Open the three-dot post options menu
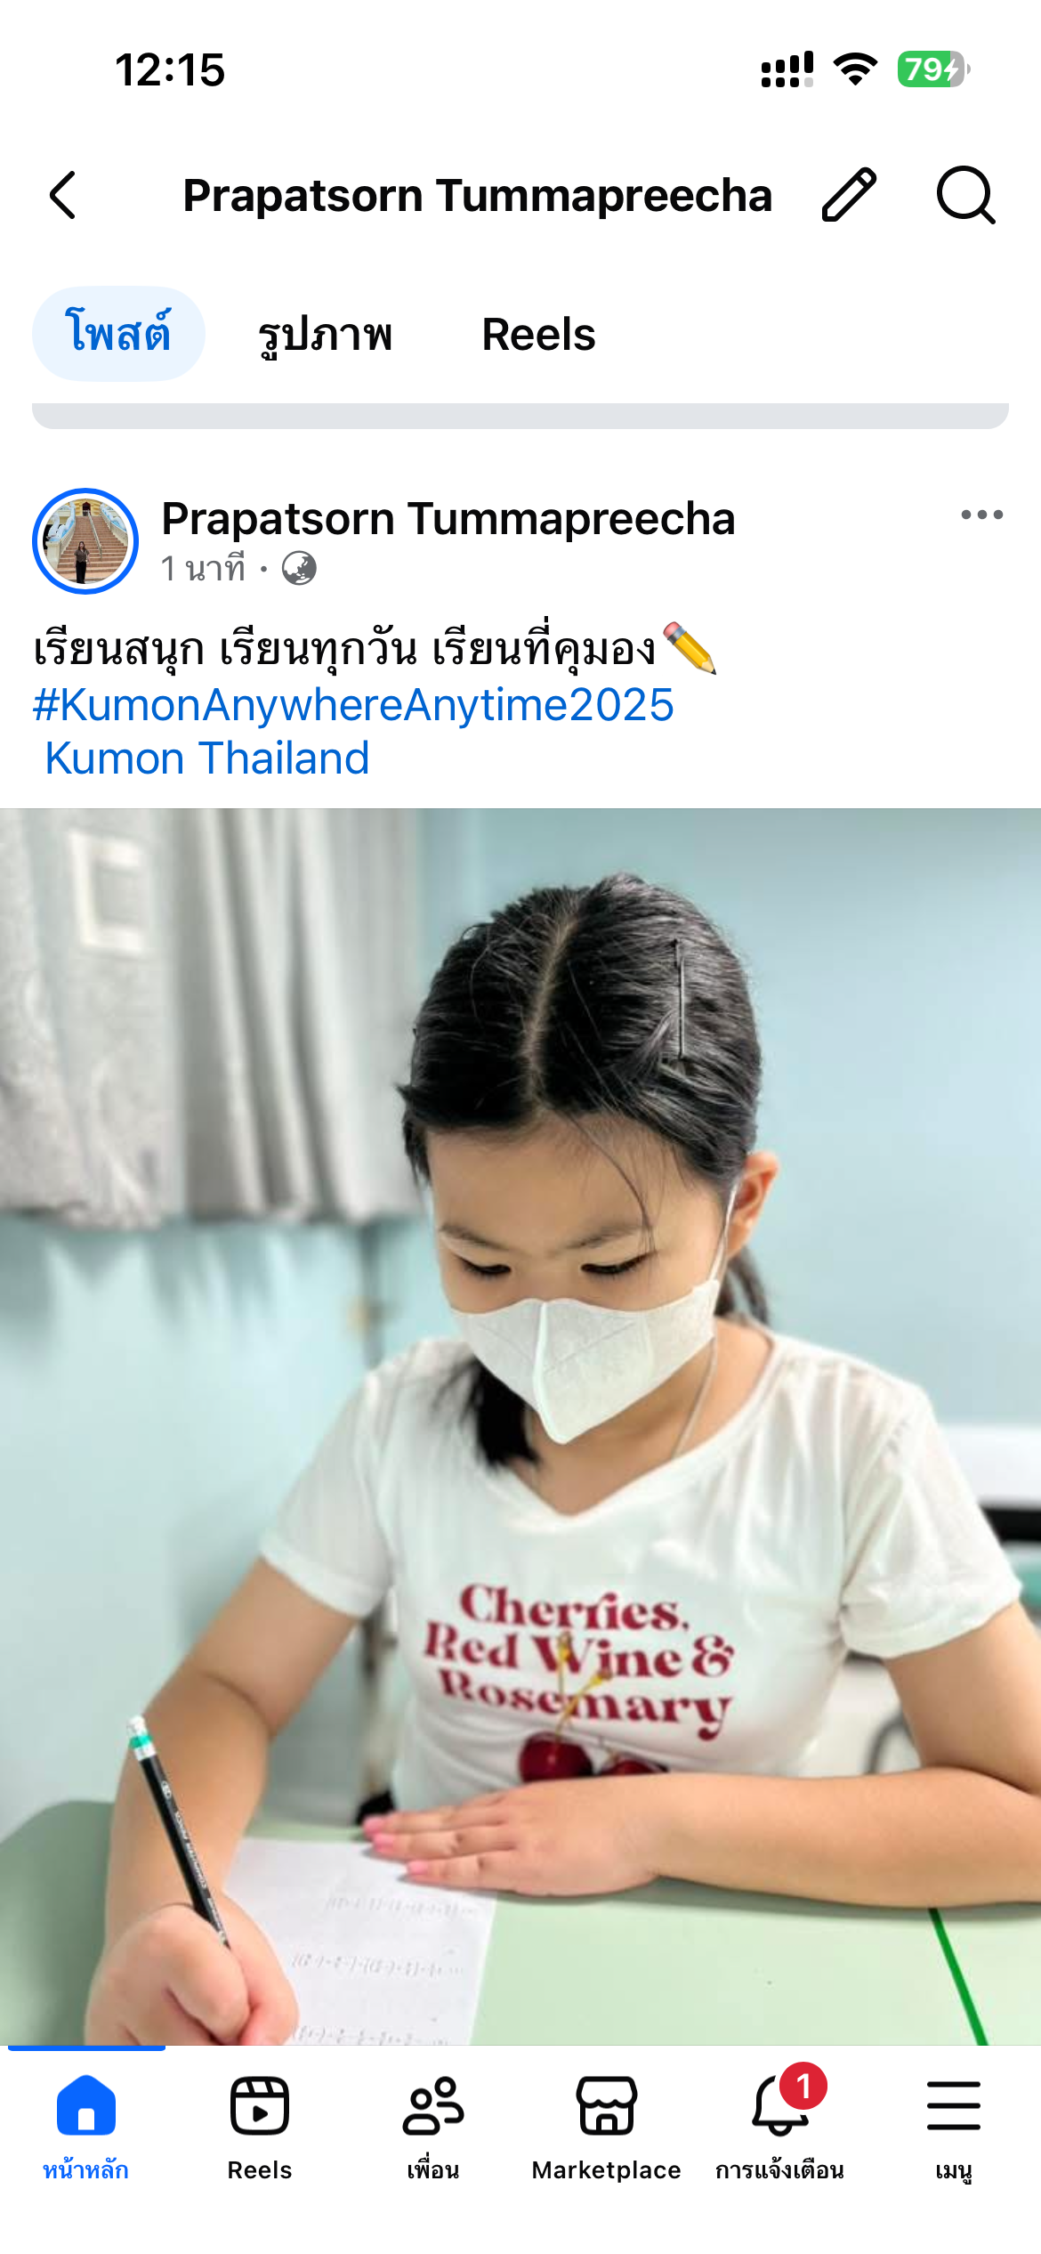 coord(981,515)
